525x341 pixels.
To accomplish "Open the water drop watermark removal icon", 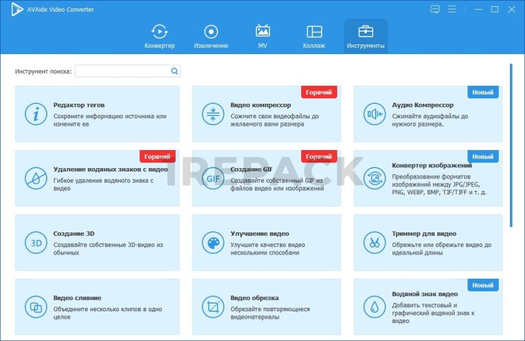I will click(35, 178).
